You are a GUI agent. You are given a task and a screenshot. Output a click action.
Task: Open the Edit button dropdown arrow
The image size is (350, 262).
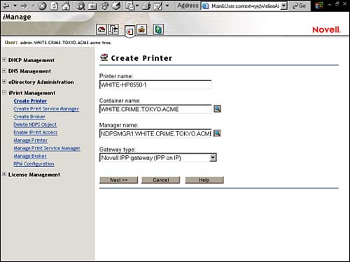tap(167, 6)
